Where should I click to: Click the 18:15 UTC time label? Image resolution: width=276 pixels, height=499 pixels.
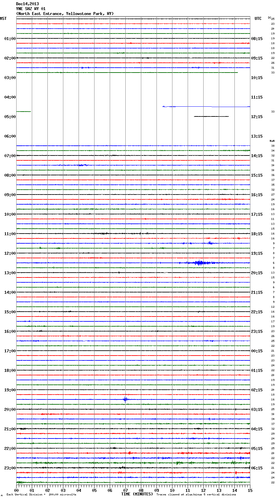coord(257,234)
